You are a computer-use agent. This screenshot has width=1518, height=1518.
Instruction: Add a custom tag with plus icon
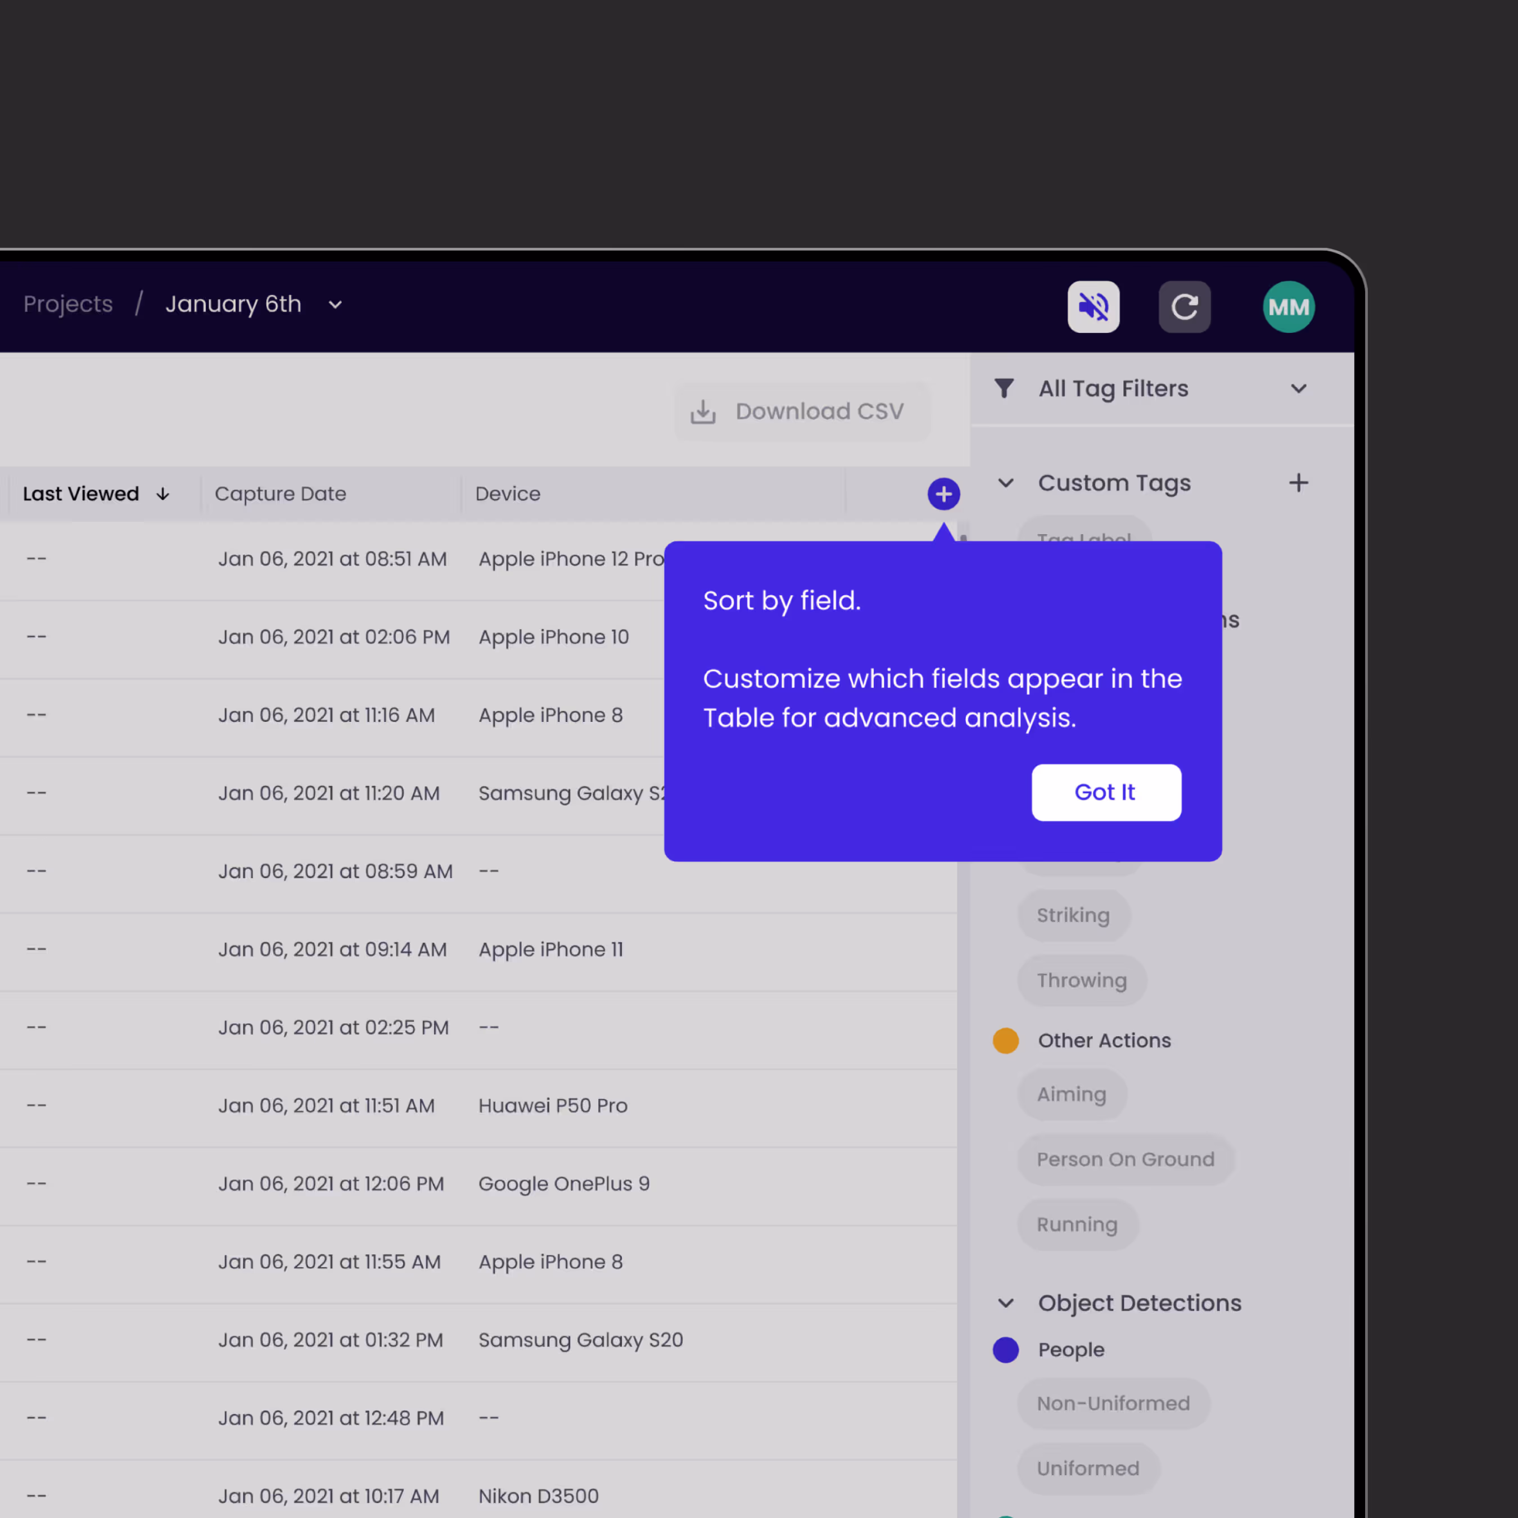click(1299, 482)
